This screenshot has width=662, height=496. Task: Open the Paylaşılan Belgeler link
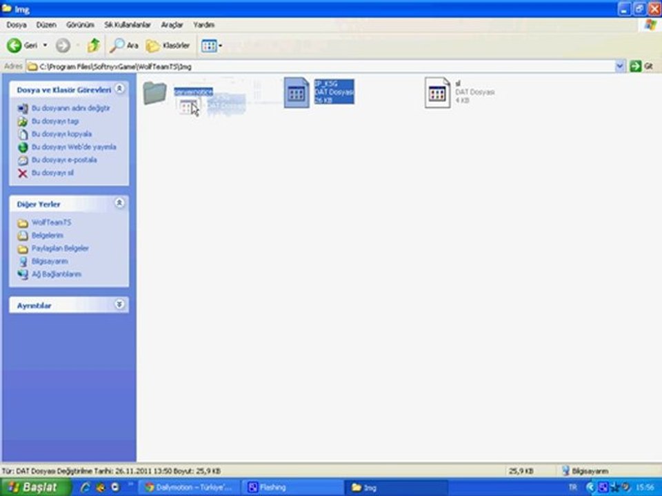(60, 248)
